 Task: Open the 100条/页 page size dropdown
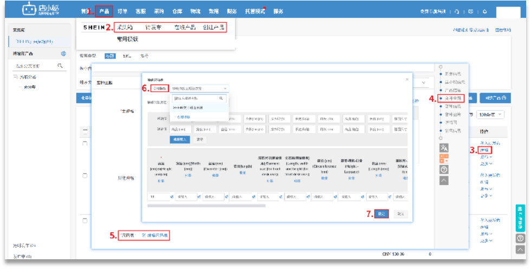[492, 114]
